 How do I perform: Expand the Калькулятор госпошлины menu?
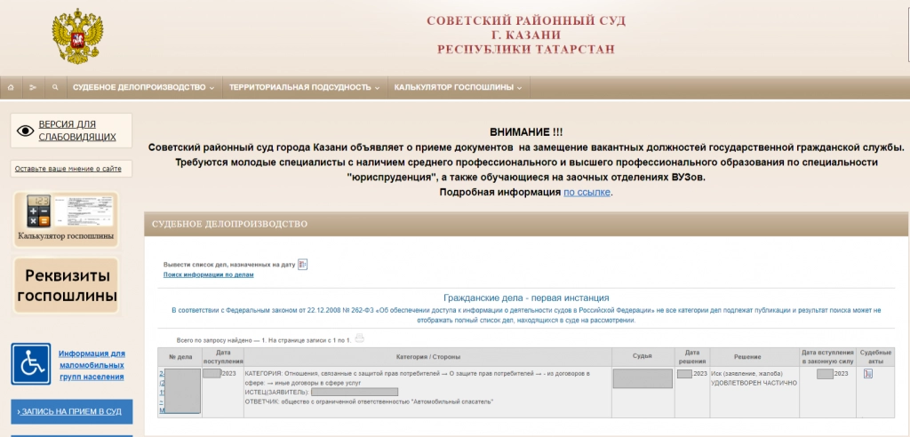pos(458,88)
